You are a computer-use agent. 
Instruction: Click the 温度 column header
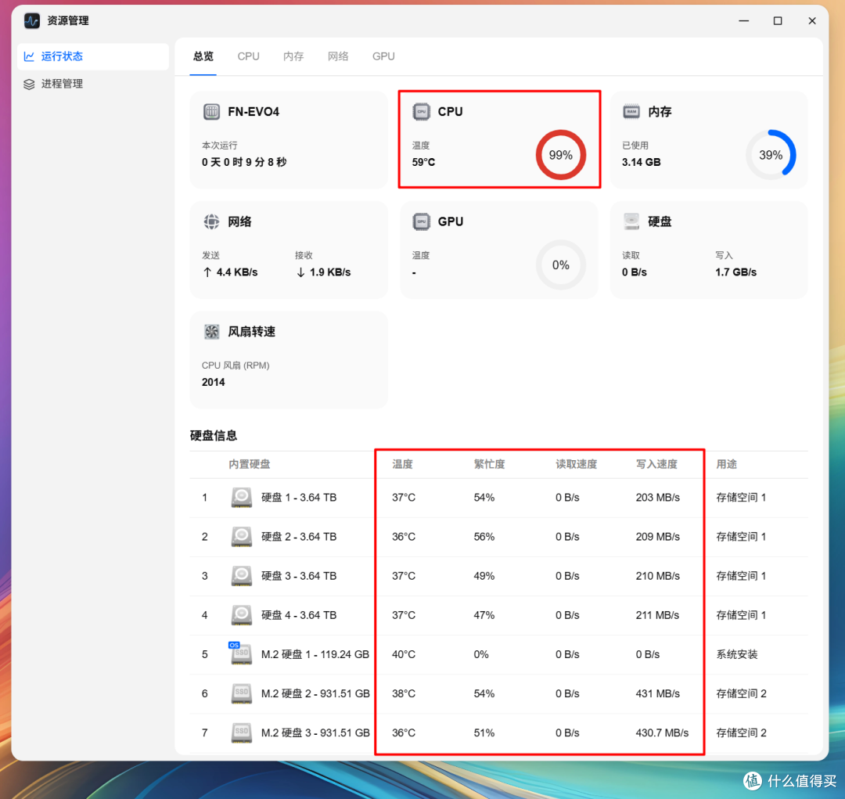point(402,464)
